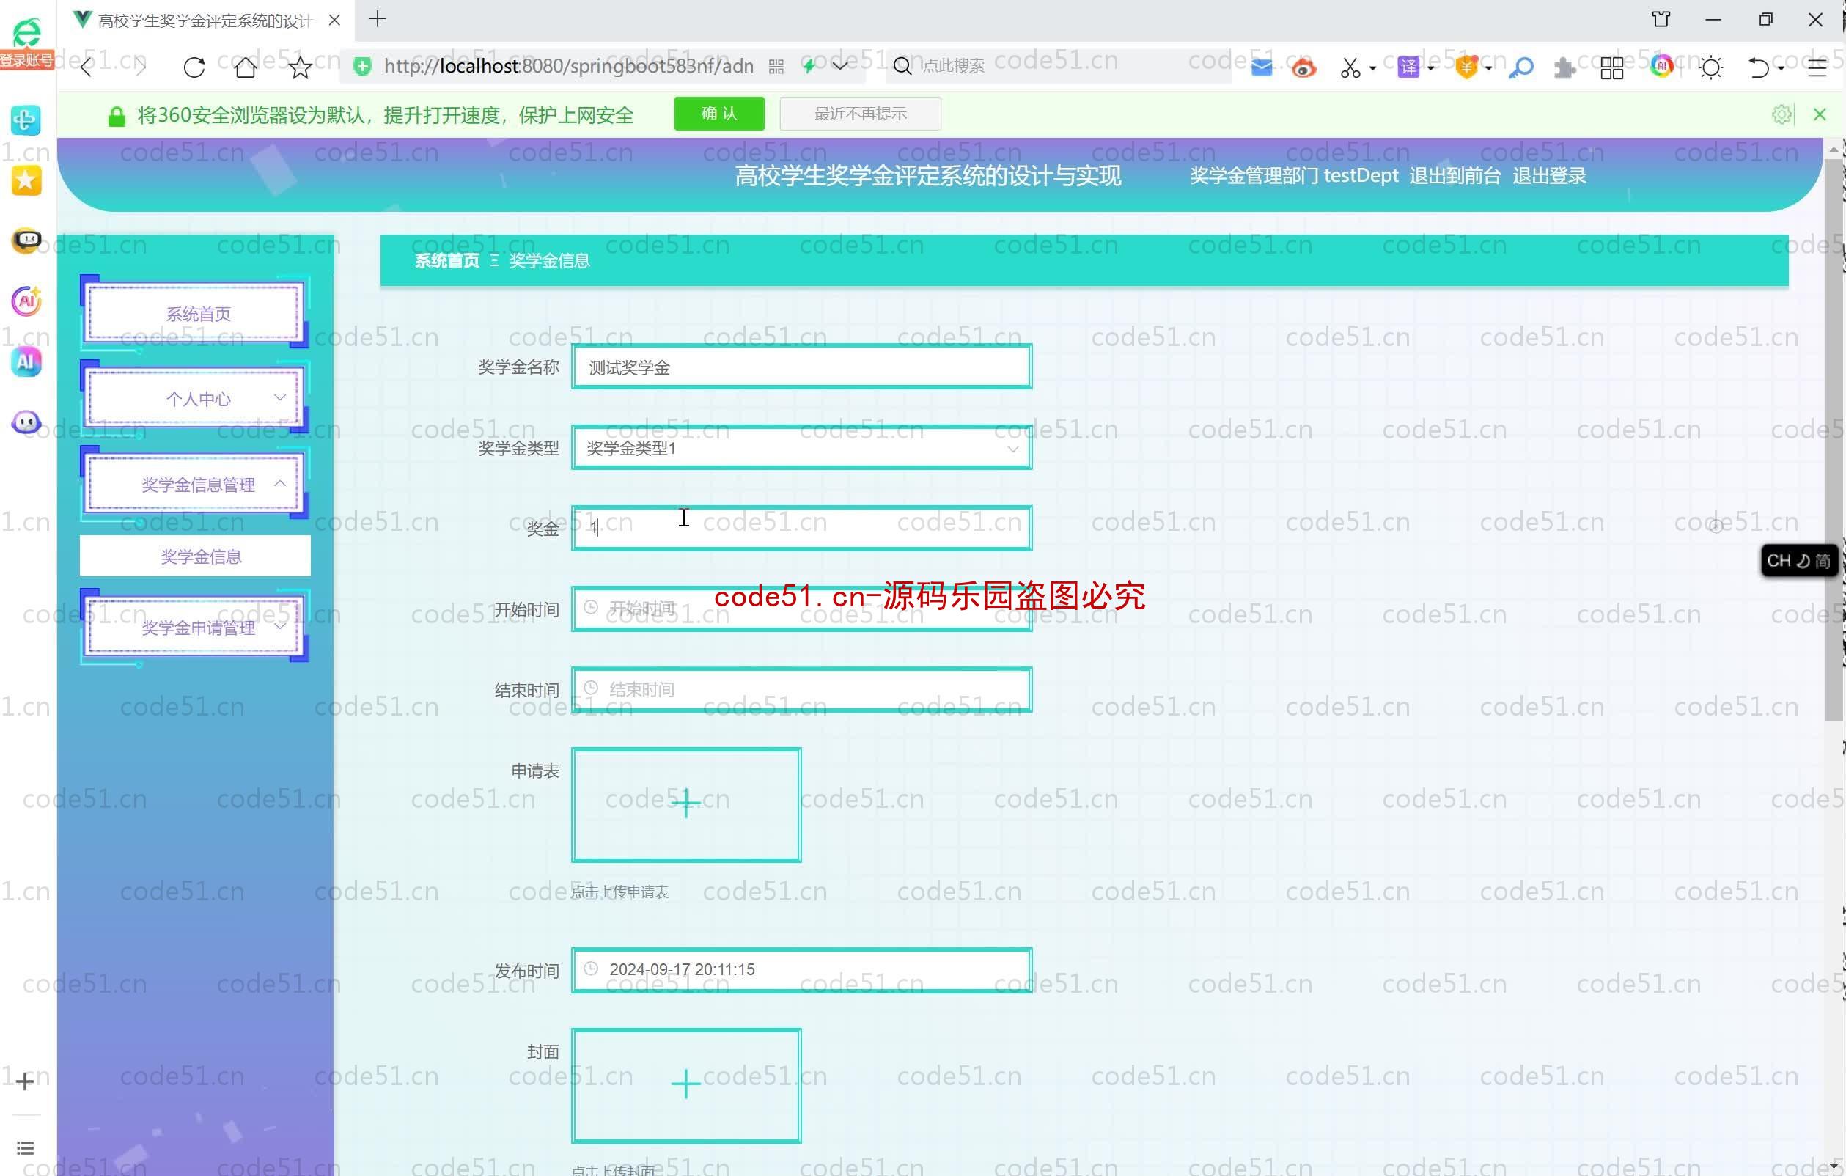Focus the 奖学金名称 input field
This screenshot has width=1846, height=1176.
click(x=801, y=367)
